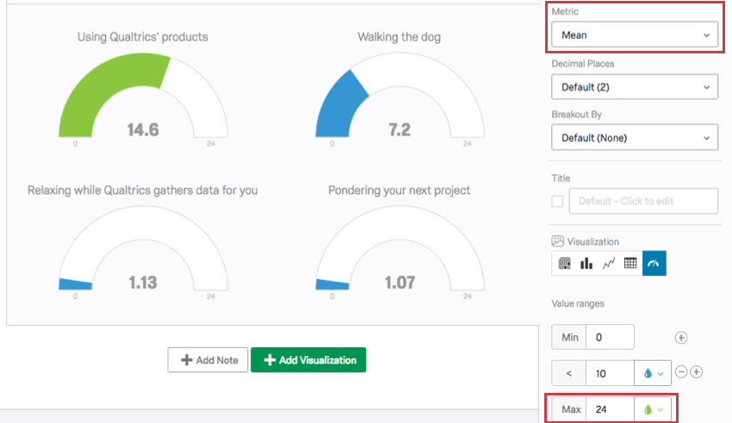Open green color picker for Max range
The width and height of the screenshot is (732, 423).
[x=652, y=409]
